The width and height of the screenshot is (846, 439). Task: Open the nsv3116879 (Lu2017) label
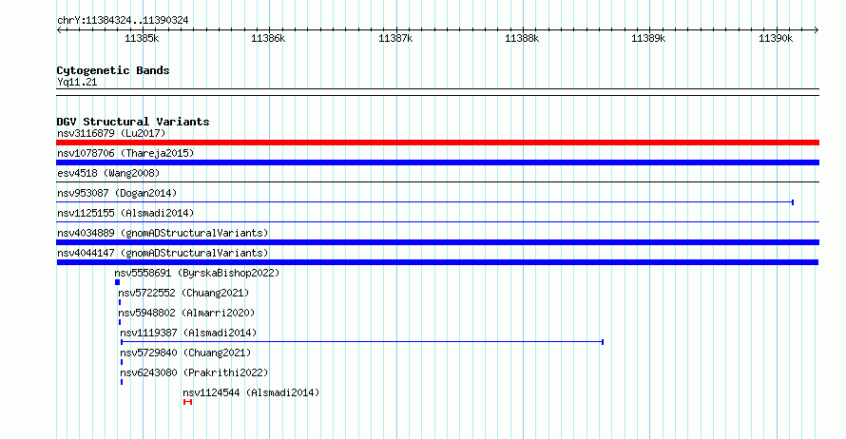click(x=111, y=133)
